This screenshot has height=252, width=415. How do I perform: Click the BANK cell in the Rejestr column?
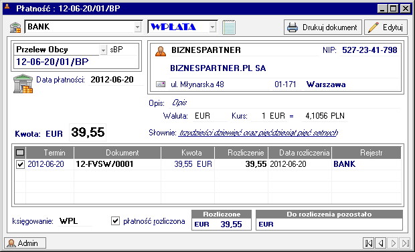point(367,164)
